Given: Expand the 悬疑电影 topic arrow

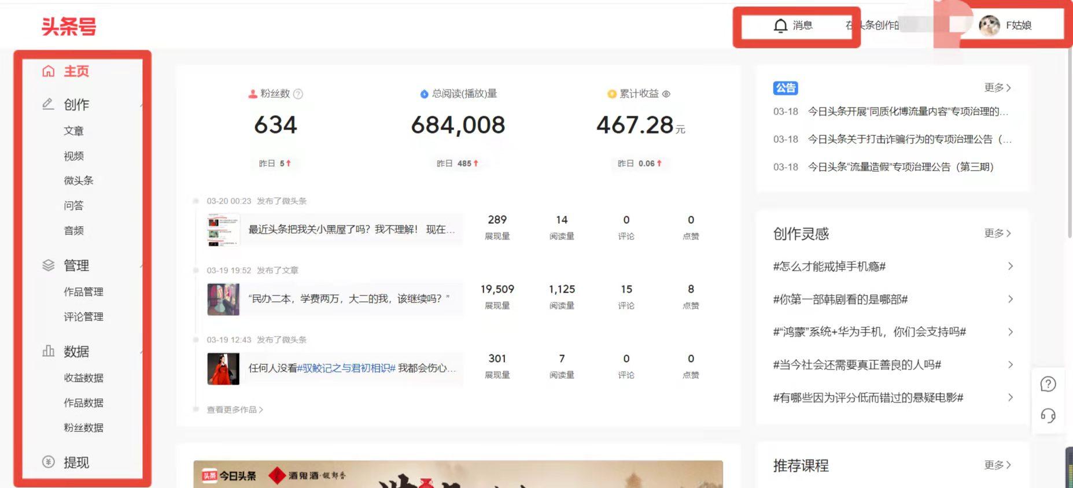Looking at the screenshot, I should click(1010, 397).
